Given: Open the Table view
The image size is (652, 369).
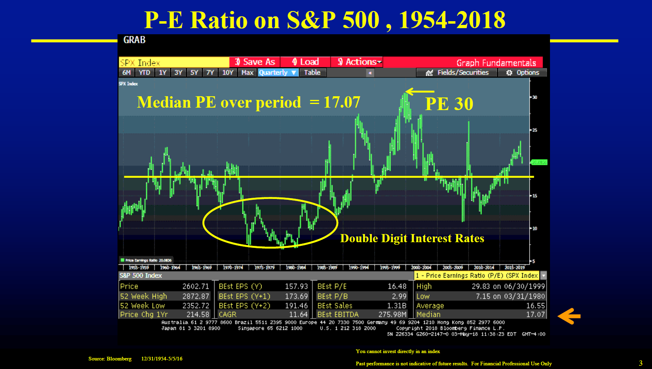Looking at the screenshot, I should coord(313,73).
